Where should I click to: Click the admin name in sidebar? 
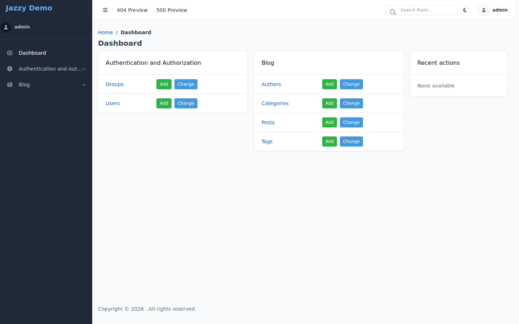[x=22, y=27]
